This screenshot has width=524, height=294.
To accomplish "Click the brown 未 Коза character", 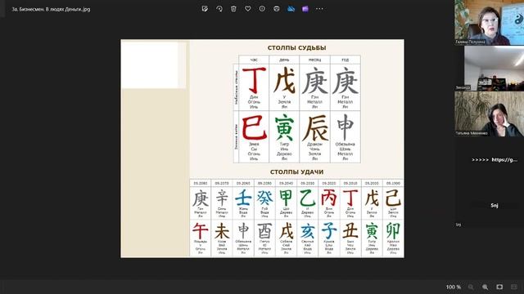I will point(222,230).
